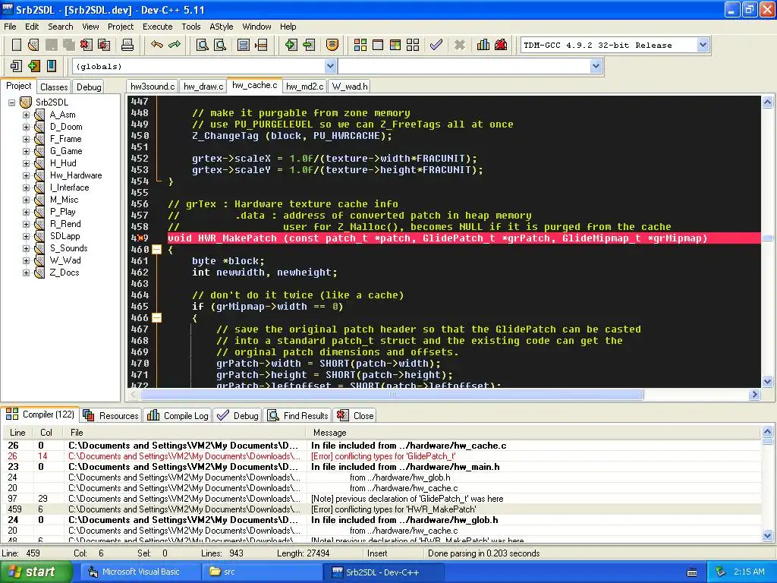The width and height of the screenshot is (777, 583).
Task: Expand the Z_Docs folder
Action: click(x=26, y=273)
